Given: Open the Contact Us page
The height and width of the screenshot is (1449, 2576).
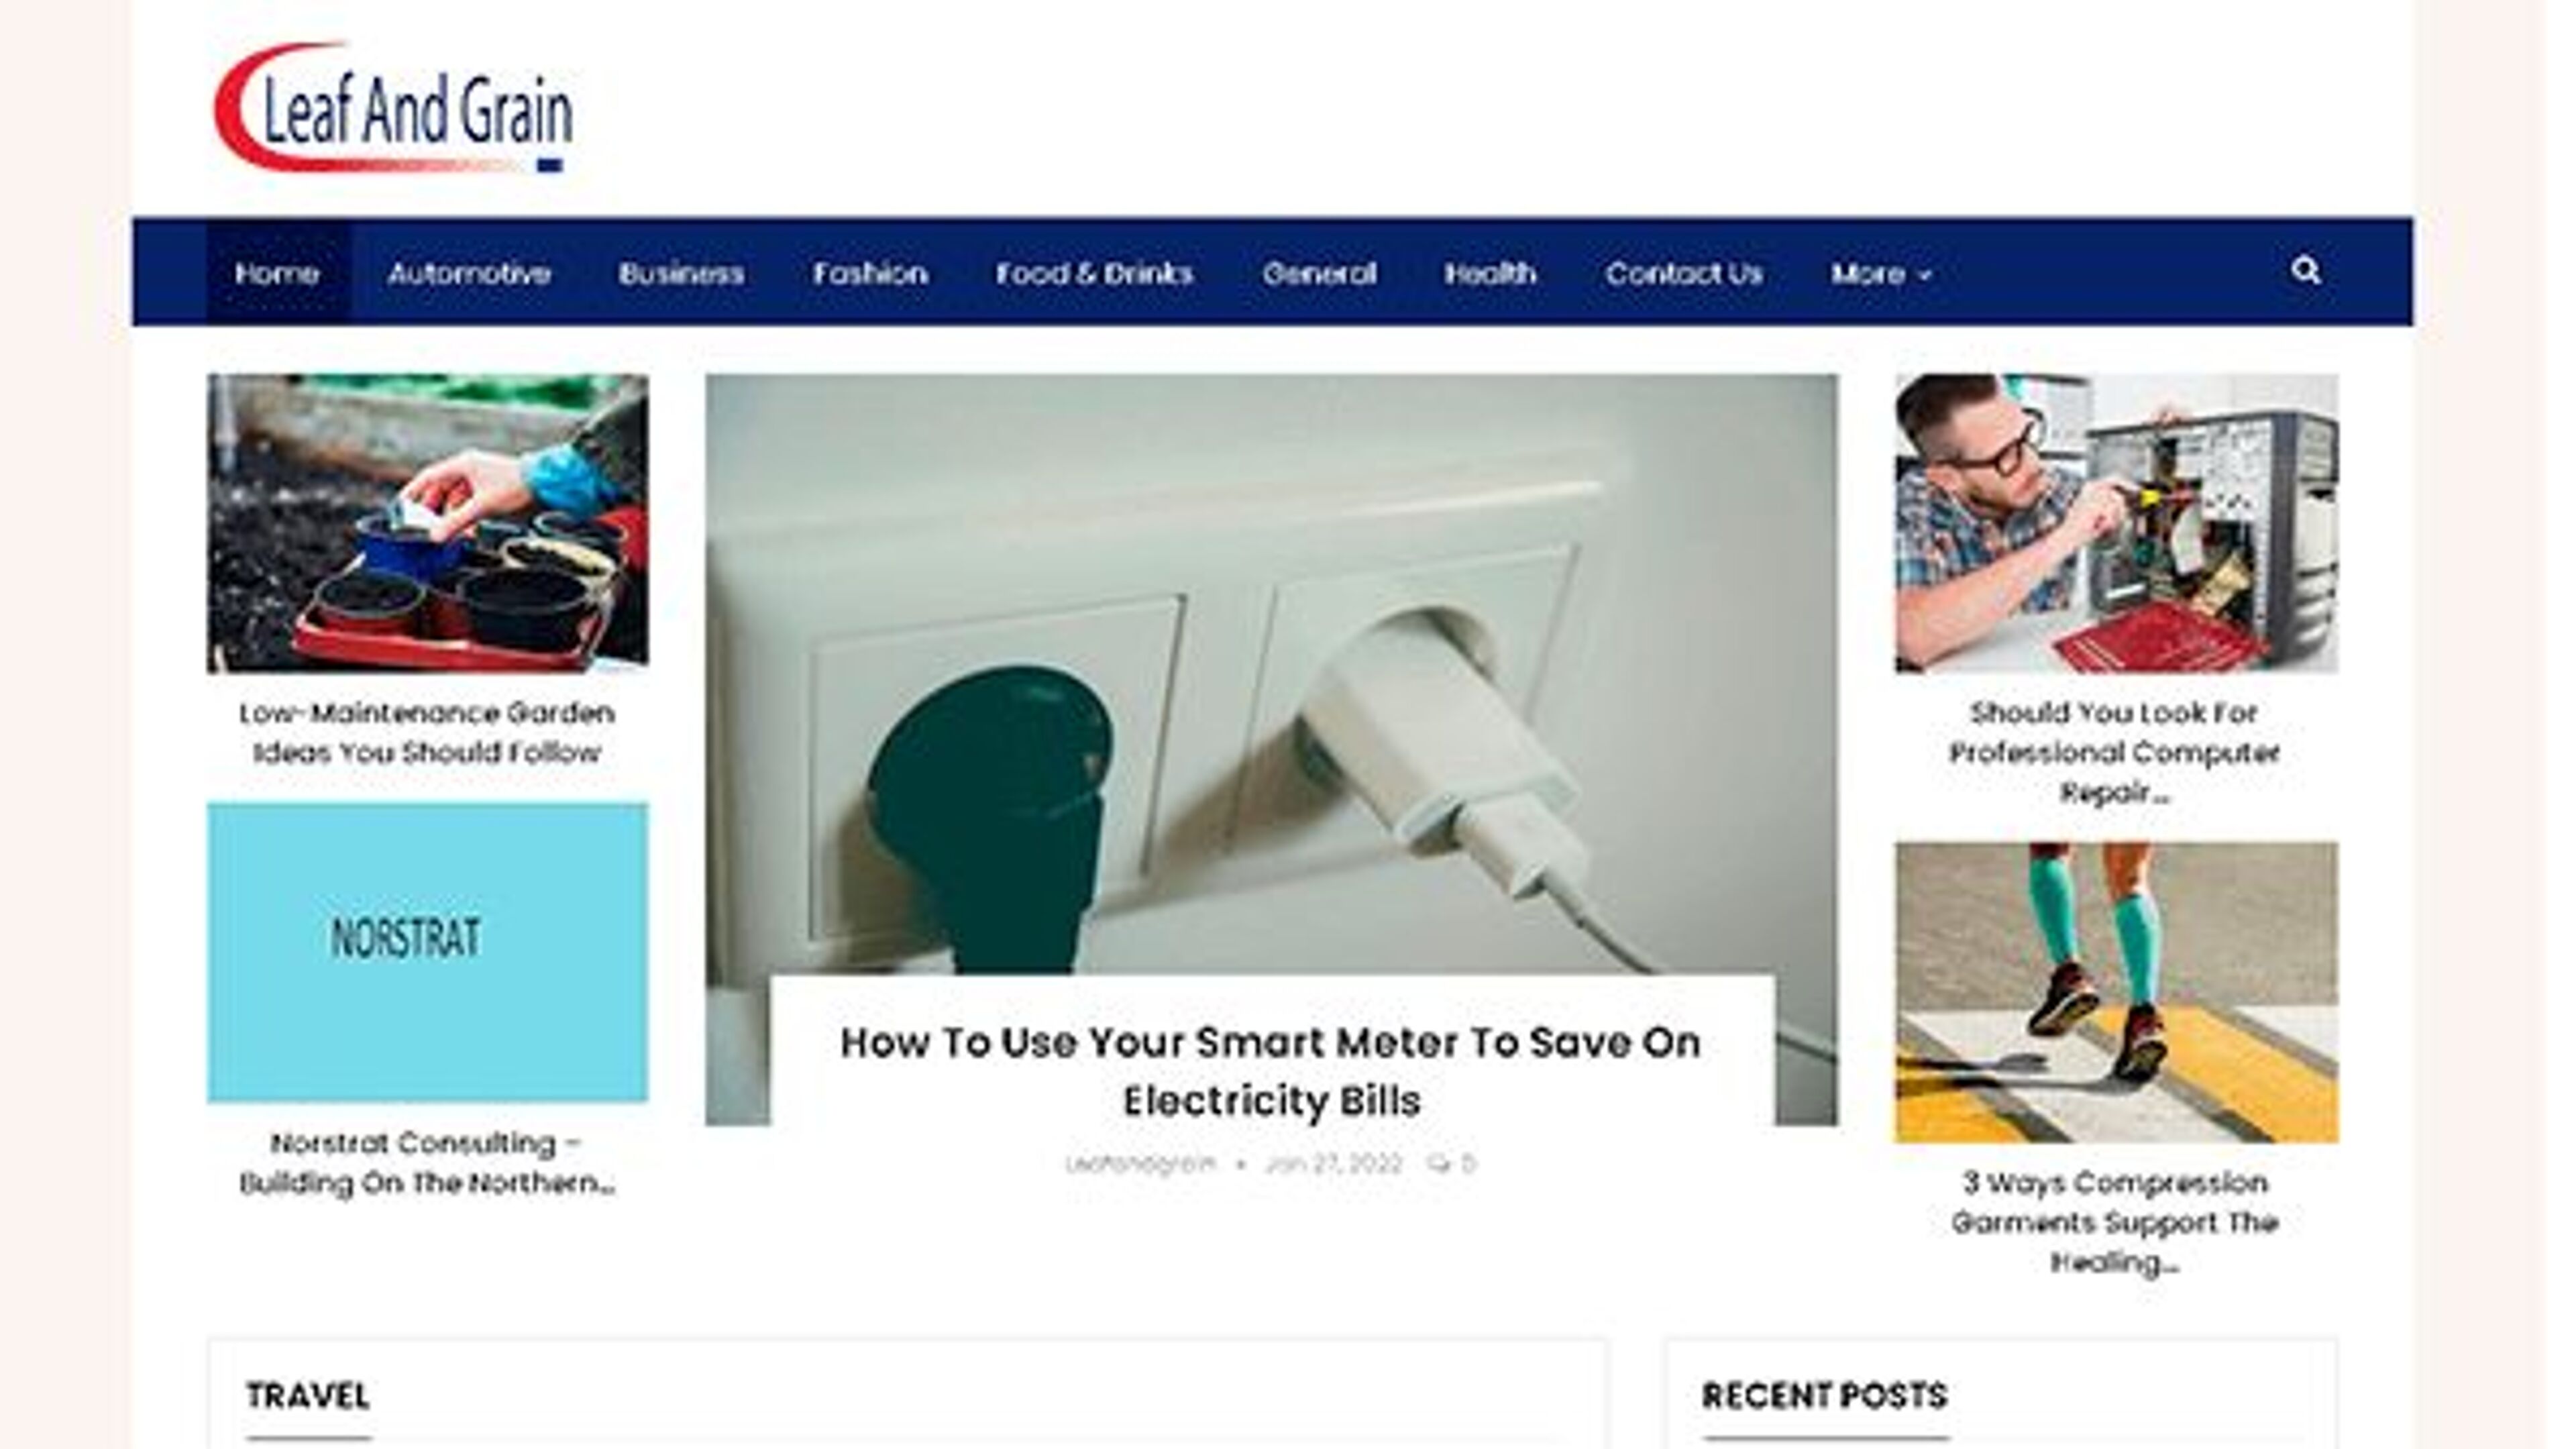Looking at the screenshot, I should (1684, 274).
